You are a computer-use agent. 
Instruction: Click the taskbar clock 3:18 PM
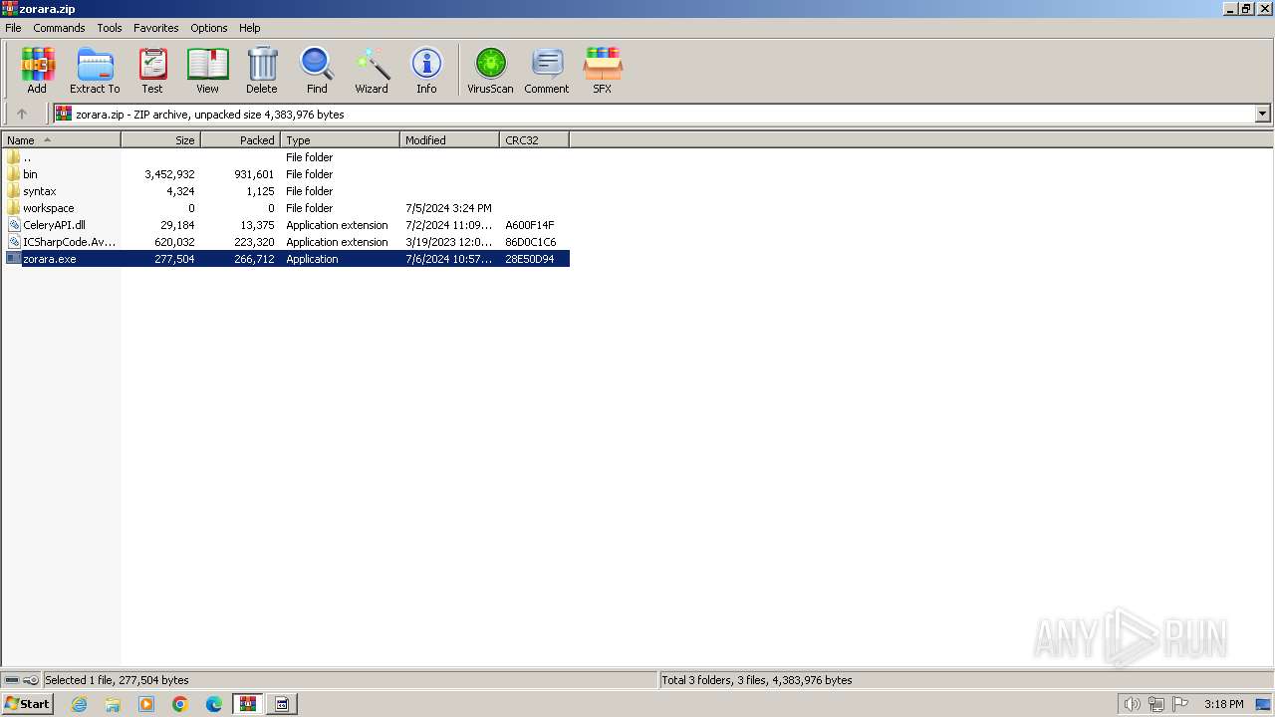(1223, 704)
